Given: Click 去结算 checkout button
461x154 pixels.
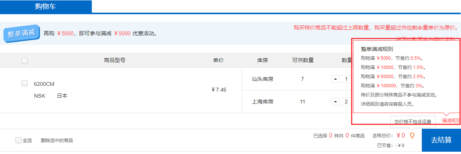Looking at the screenshot, I should click(441, 140).
